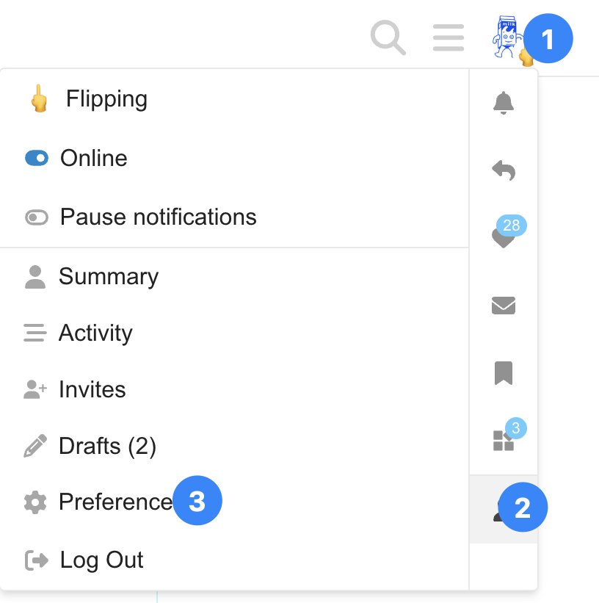Open the messages envelope tab

tap(504, 306)
